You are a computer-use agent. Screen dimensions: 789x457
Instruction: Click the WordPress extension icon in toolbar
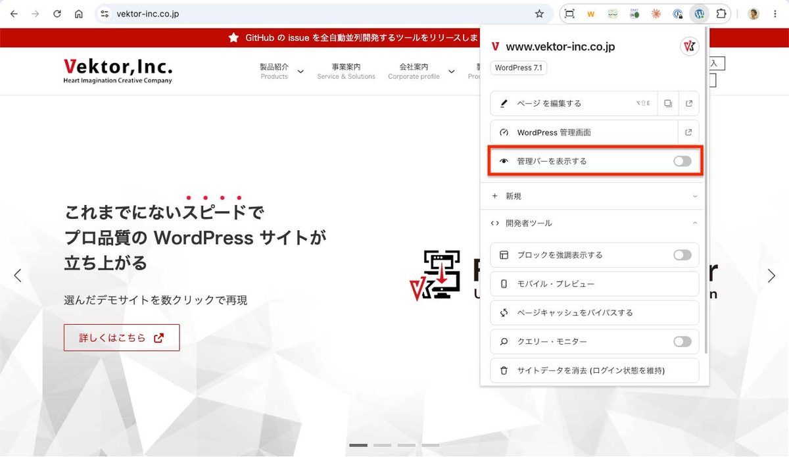[x=700, y=14]
